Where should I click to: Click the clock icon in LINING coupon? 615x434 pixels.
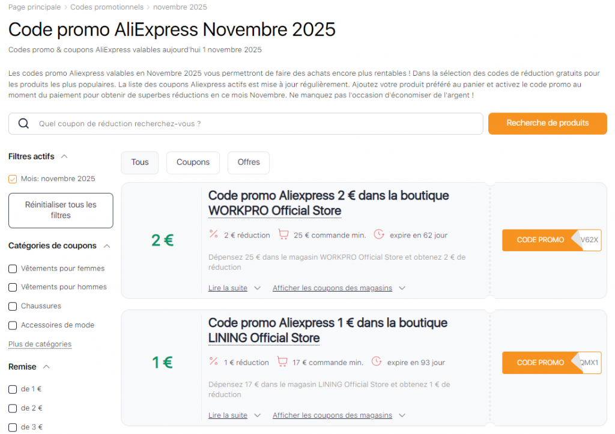pyautogui.click(x=377, y=362)
